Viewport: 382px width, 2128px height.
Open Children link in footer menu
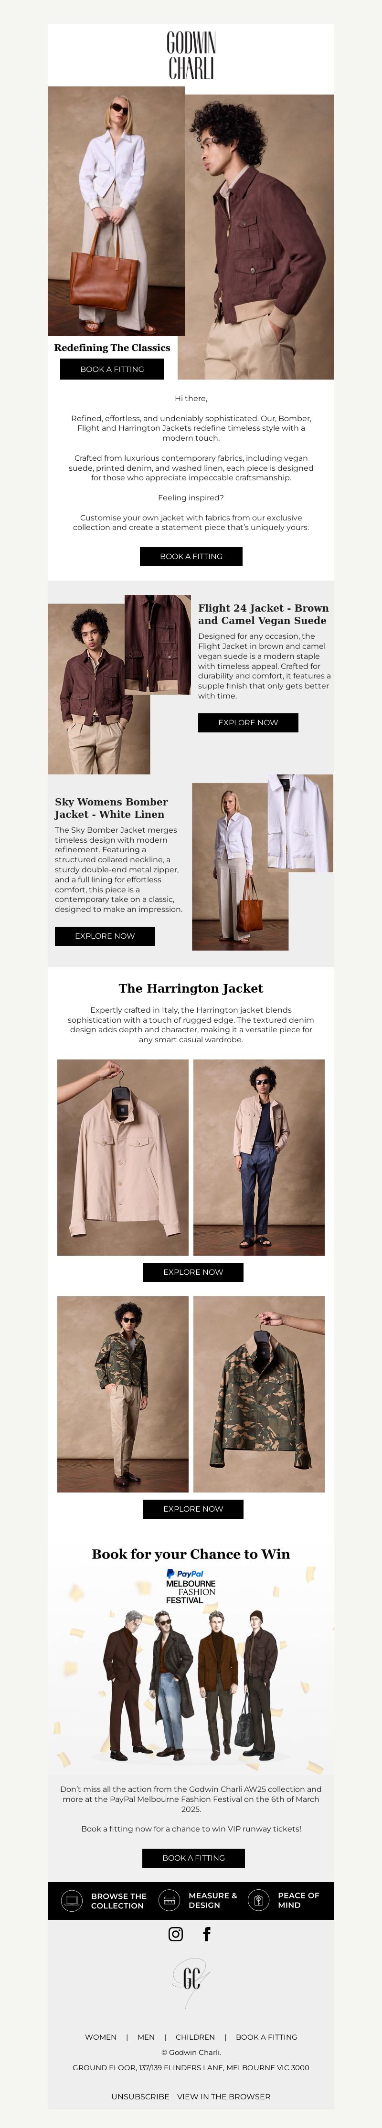pos(195,2037)
